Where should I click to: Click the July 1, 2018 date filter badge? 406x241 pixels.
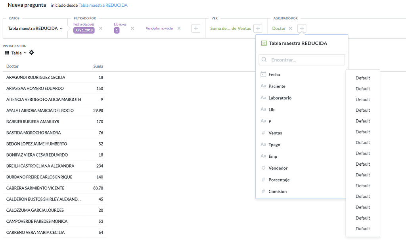pyautogui.click(x=84, y=30)
